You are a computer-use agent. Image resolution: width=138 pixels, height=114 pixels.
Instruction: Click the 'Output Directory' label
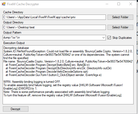click(x=13, y=22)
